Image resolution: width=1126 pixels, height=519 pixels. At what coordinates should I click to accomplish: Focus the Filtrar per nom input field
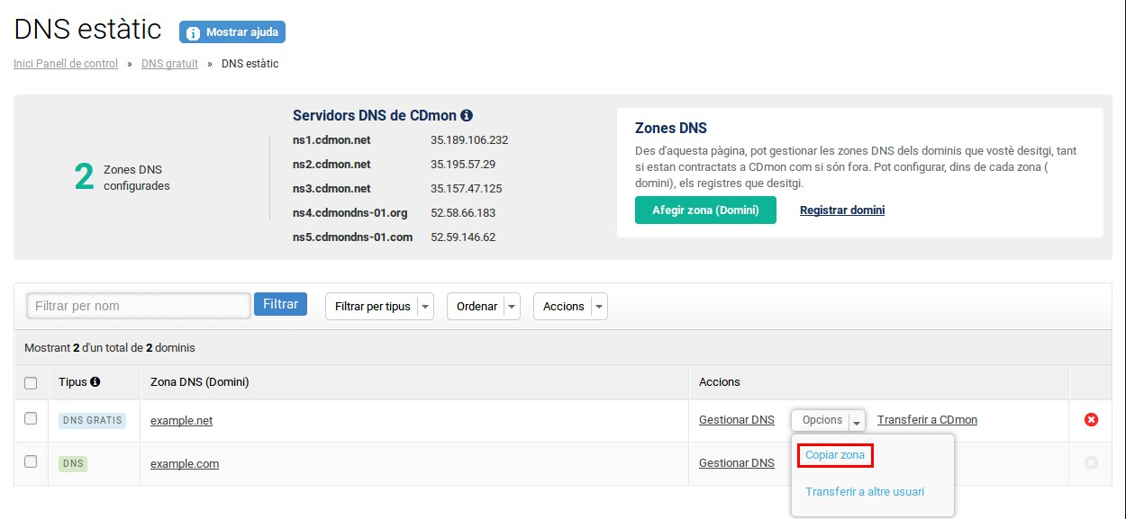click(x=139, y=306)
